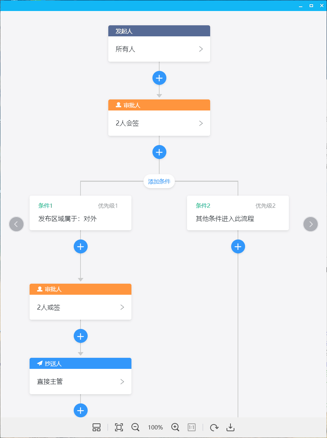Select the 条件1 condition card

point(81,213)
